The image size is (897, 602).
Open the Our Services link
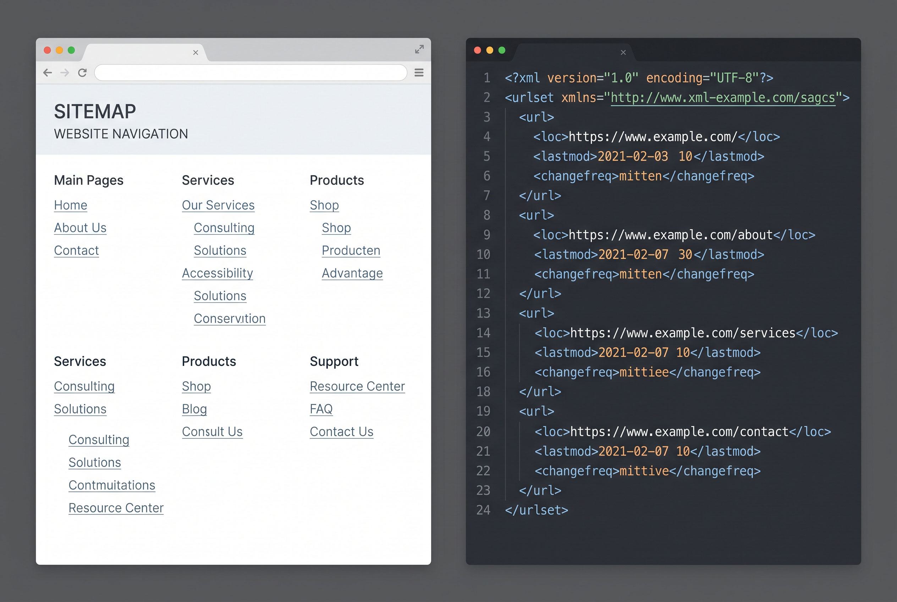218,206
